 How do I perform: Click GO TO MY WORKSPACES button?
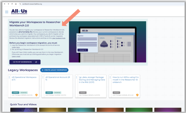pyautogui.click(x=25, y=62)
